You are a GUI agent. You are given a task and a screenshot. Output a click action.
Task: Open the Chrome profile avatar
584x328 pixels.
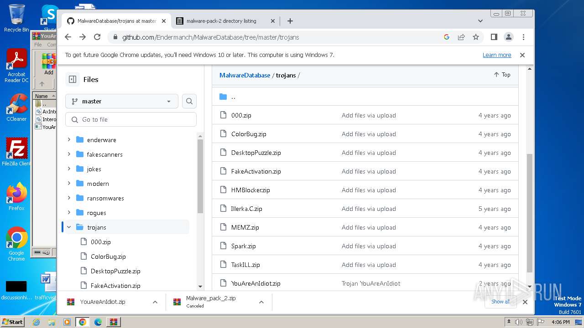click(x=508, y=37)
